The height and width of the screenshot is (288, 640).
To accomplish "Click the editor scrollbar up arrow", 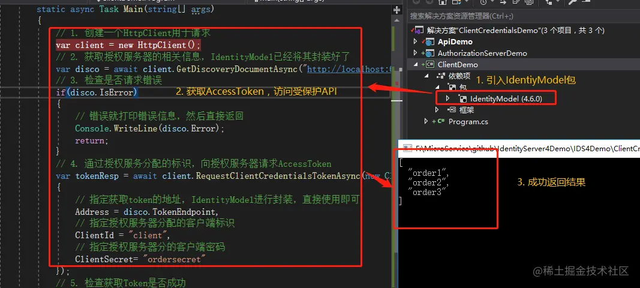I will click(x=396, y=20).
